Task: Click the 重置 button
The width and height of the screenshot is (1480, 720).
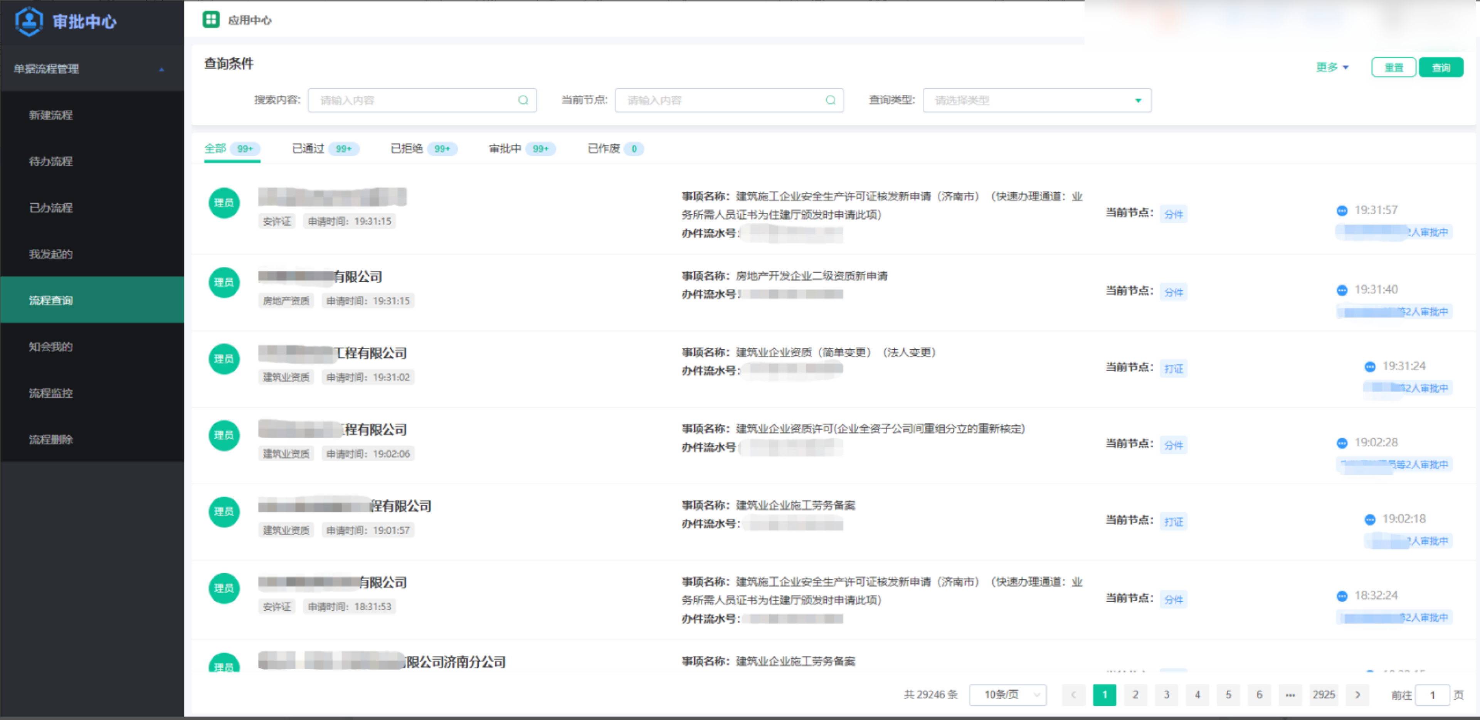Action: [x=1393, y=67]
